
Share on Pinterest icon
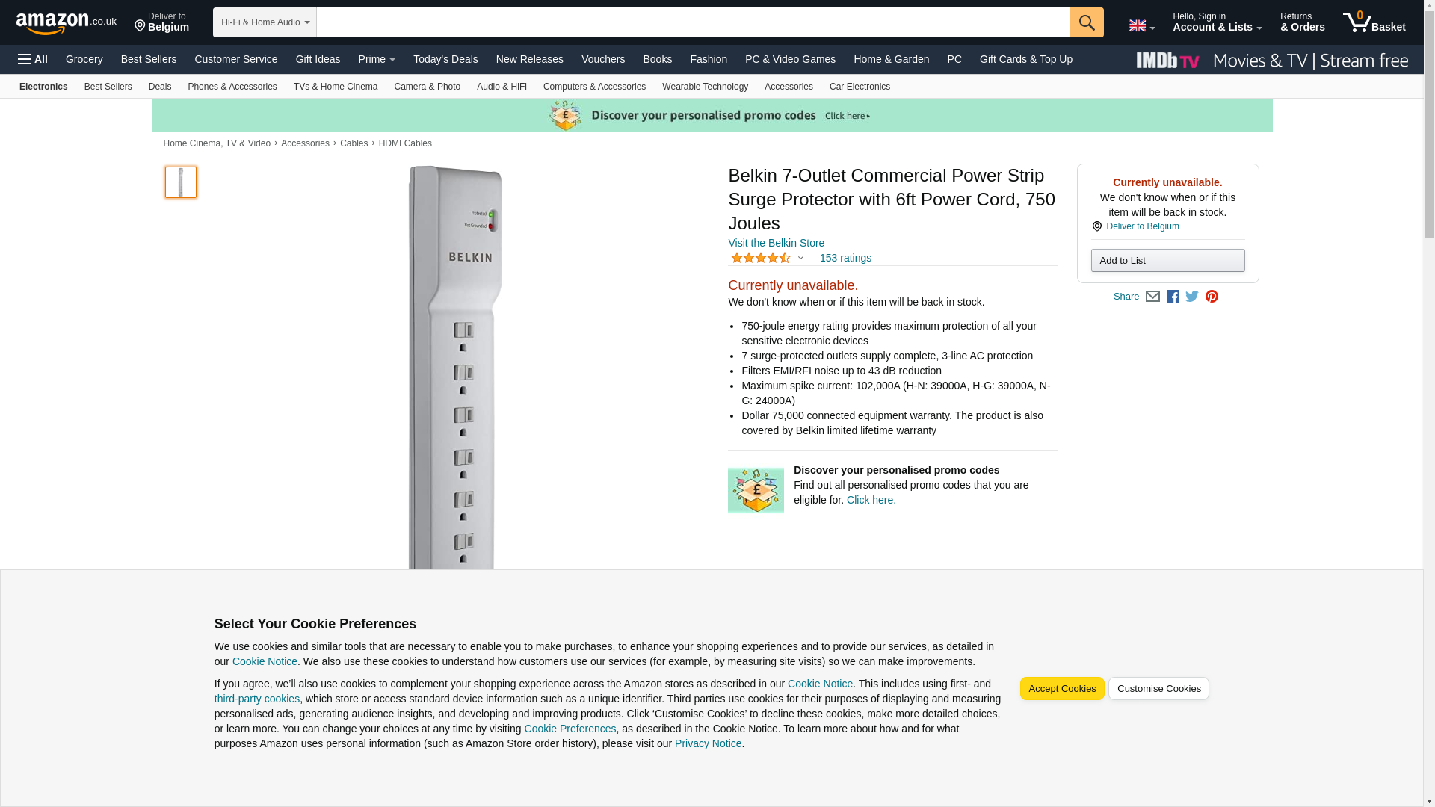pyautogui.click(x=1212, y=297)
